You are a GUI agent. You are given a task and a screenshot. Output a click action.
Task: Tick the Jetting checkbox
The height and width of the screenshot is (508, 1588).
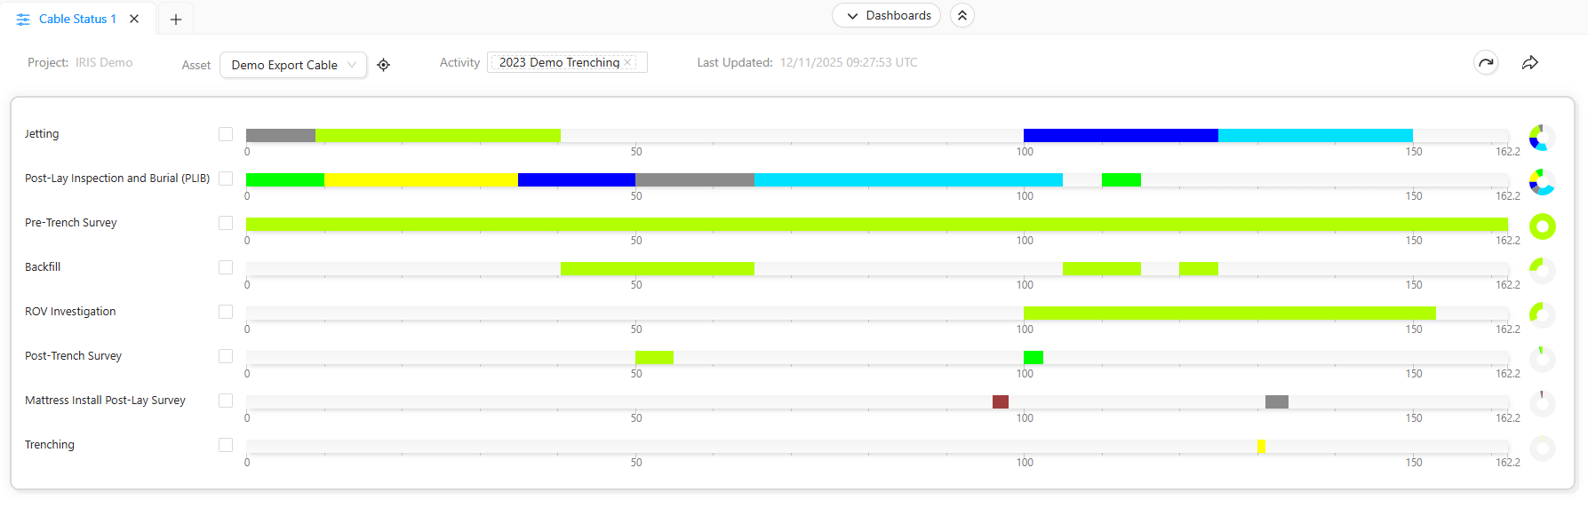[226, 134]
